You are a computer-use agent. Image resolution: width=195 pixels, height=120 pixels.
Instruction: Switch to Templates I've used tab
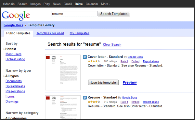tap(50, 33)
